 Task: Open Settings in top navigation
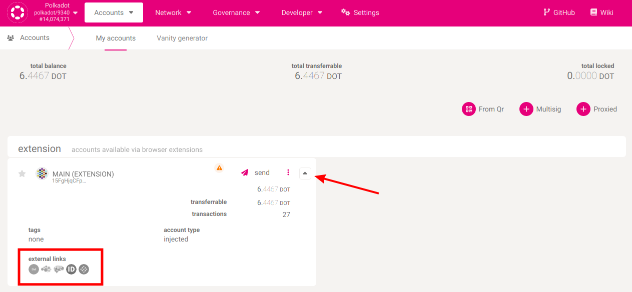[360, 12]
